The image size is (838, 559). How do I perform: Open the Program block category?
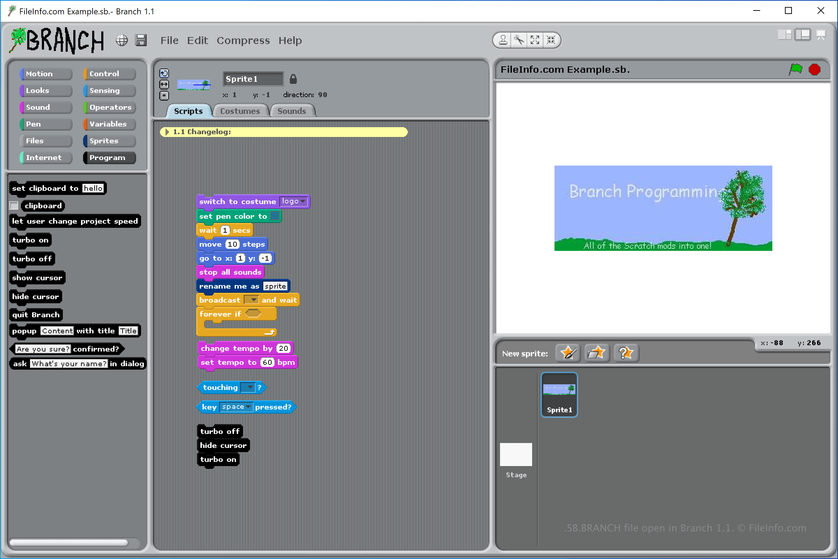[109, 158]
